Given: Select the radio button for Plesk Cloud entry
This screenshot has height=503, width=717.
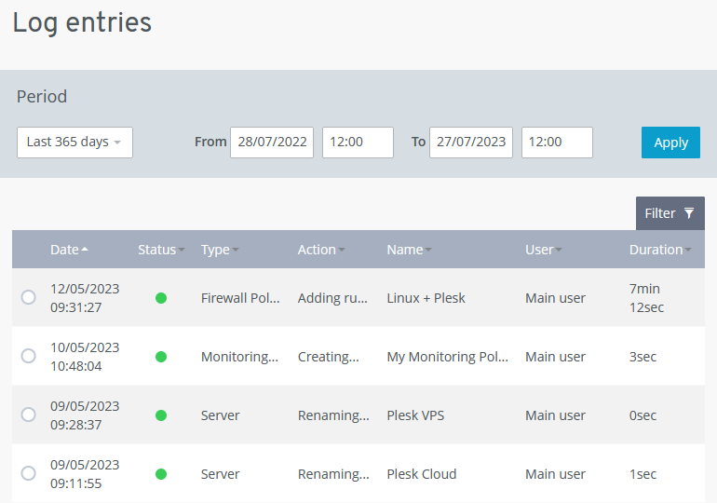Looking at the screenshot, I should pyautogui.click(x=28, y=473).
